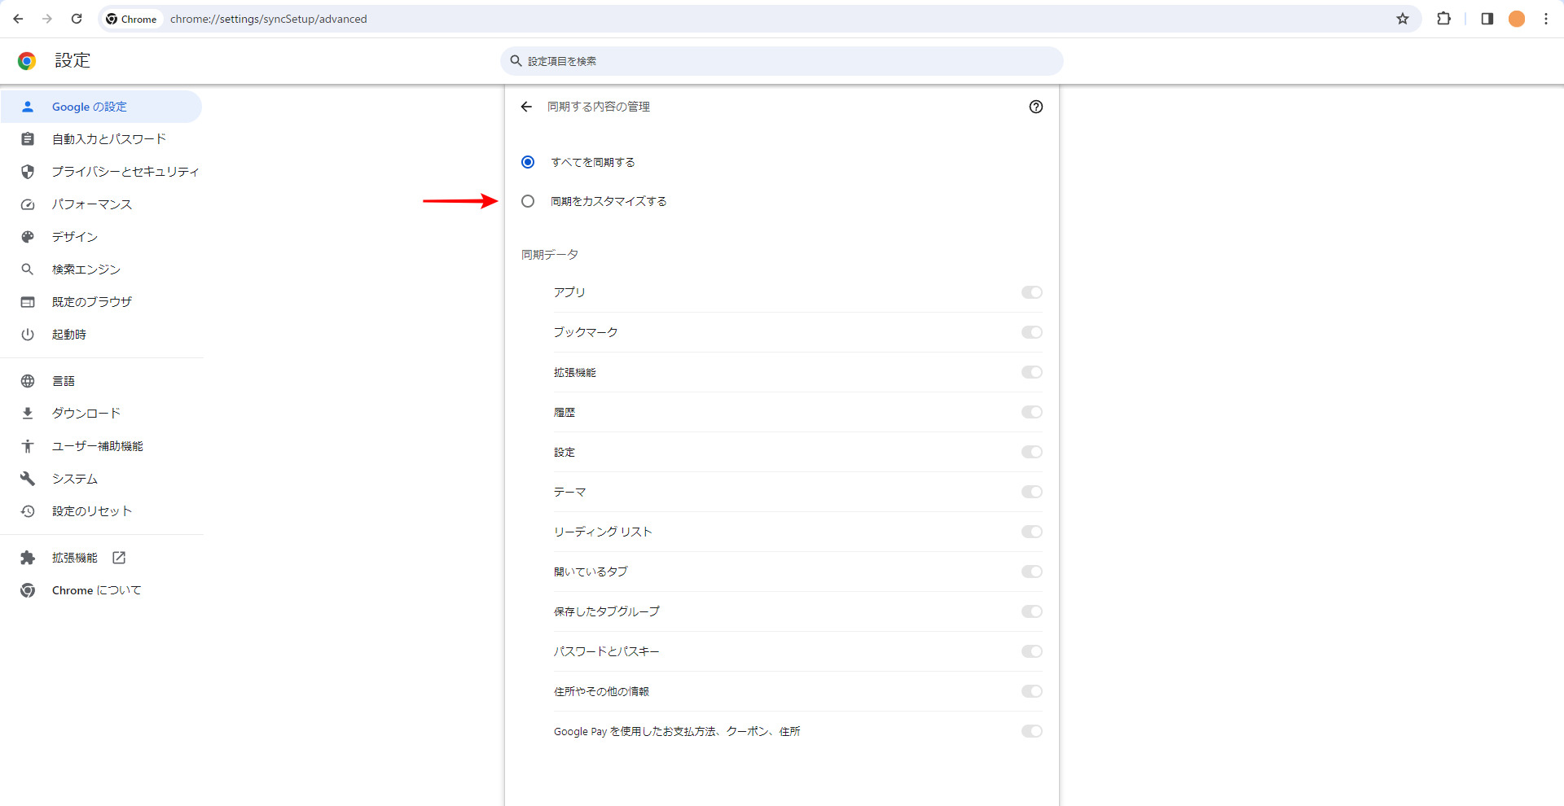
Task: Open Chrome's three-dot menu
Action: coord(1545,19)
